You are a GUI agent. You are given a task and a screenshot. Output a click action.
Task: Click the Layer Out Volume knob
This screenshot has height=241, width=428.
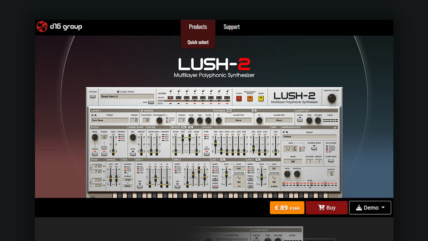(x=318, y=120)
